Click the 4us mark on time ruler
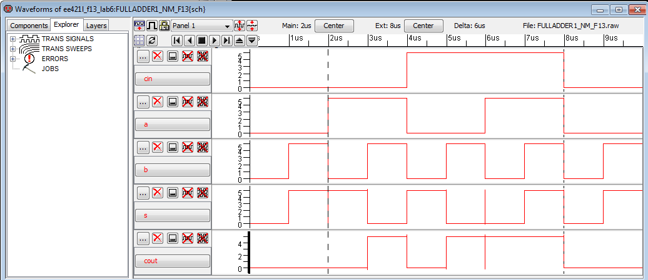 pyautogui.click(x=415, y=38)
